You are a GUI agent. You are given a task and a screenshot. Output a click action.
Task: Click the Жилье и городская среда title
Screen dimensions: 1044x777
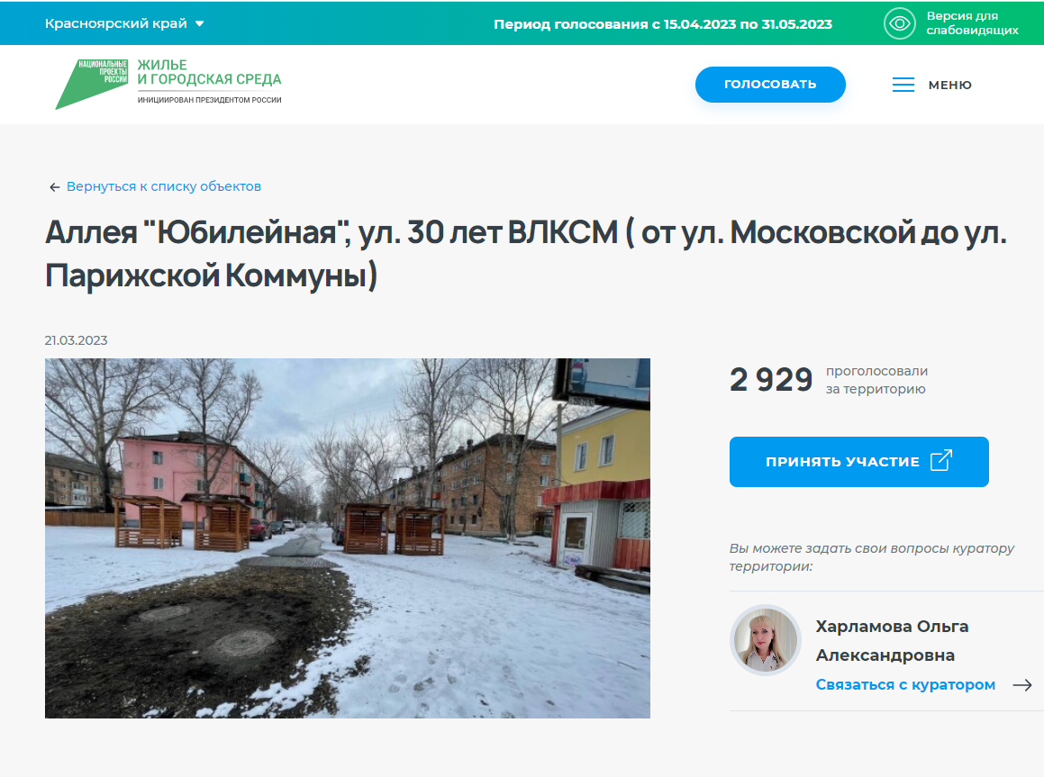(x=209, y=72)
